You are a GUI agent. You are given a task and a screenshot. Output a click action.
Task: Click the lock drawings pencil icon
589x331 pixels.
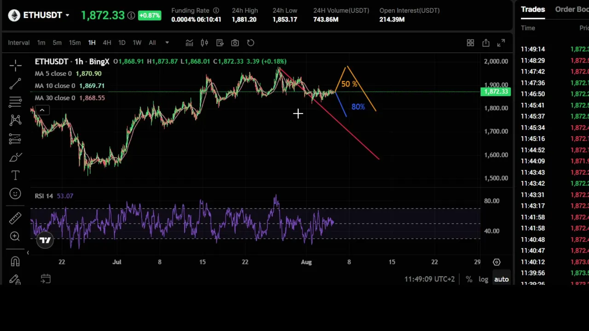[x=15, y=279]
